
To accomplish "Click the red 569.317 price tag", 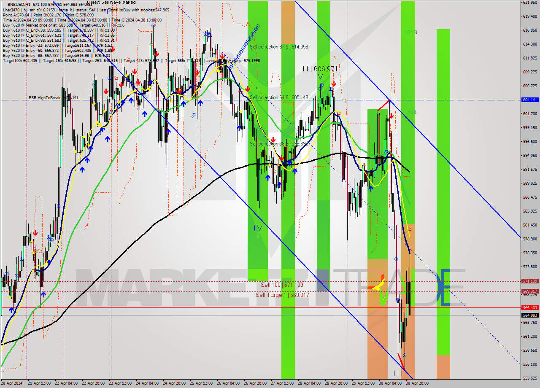I will [x=530, y=291].
